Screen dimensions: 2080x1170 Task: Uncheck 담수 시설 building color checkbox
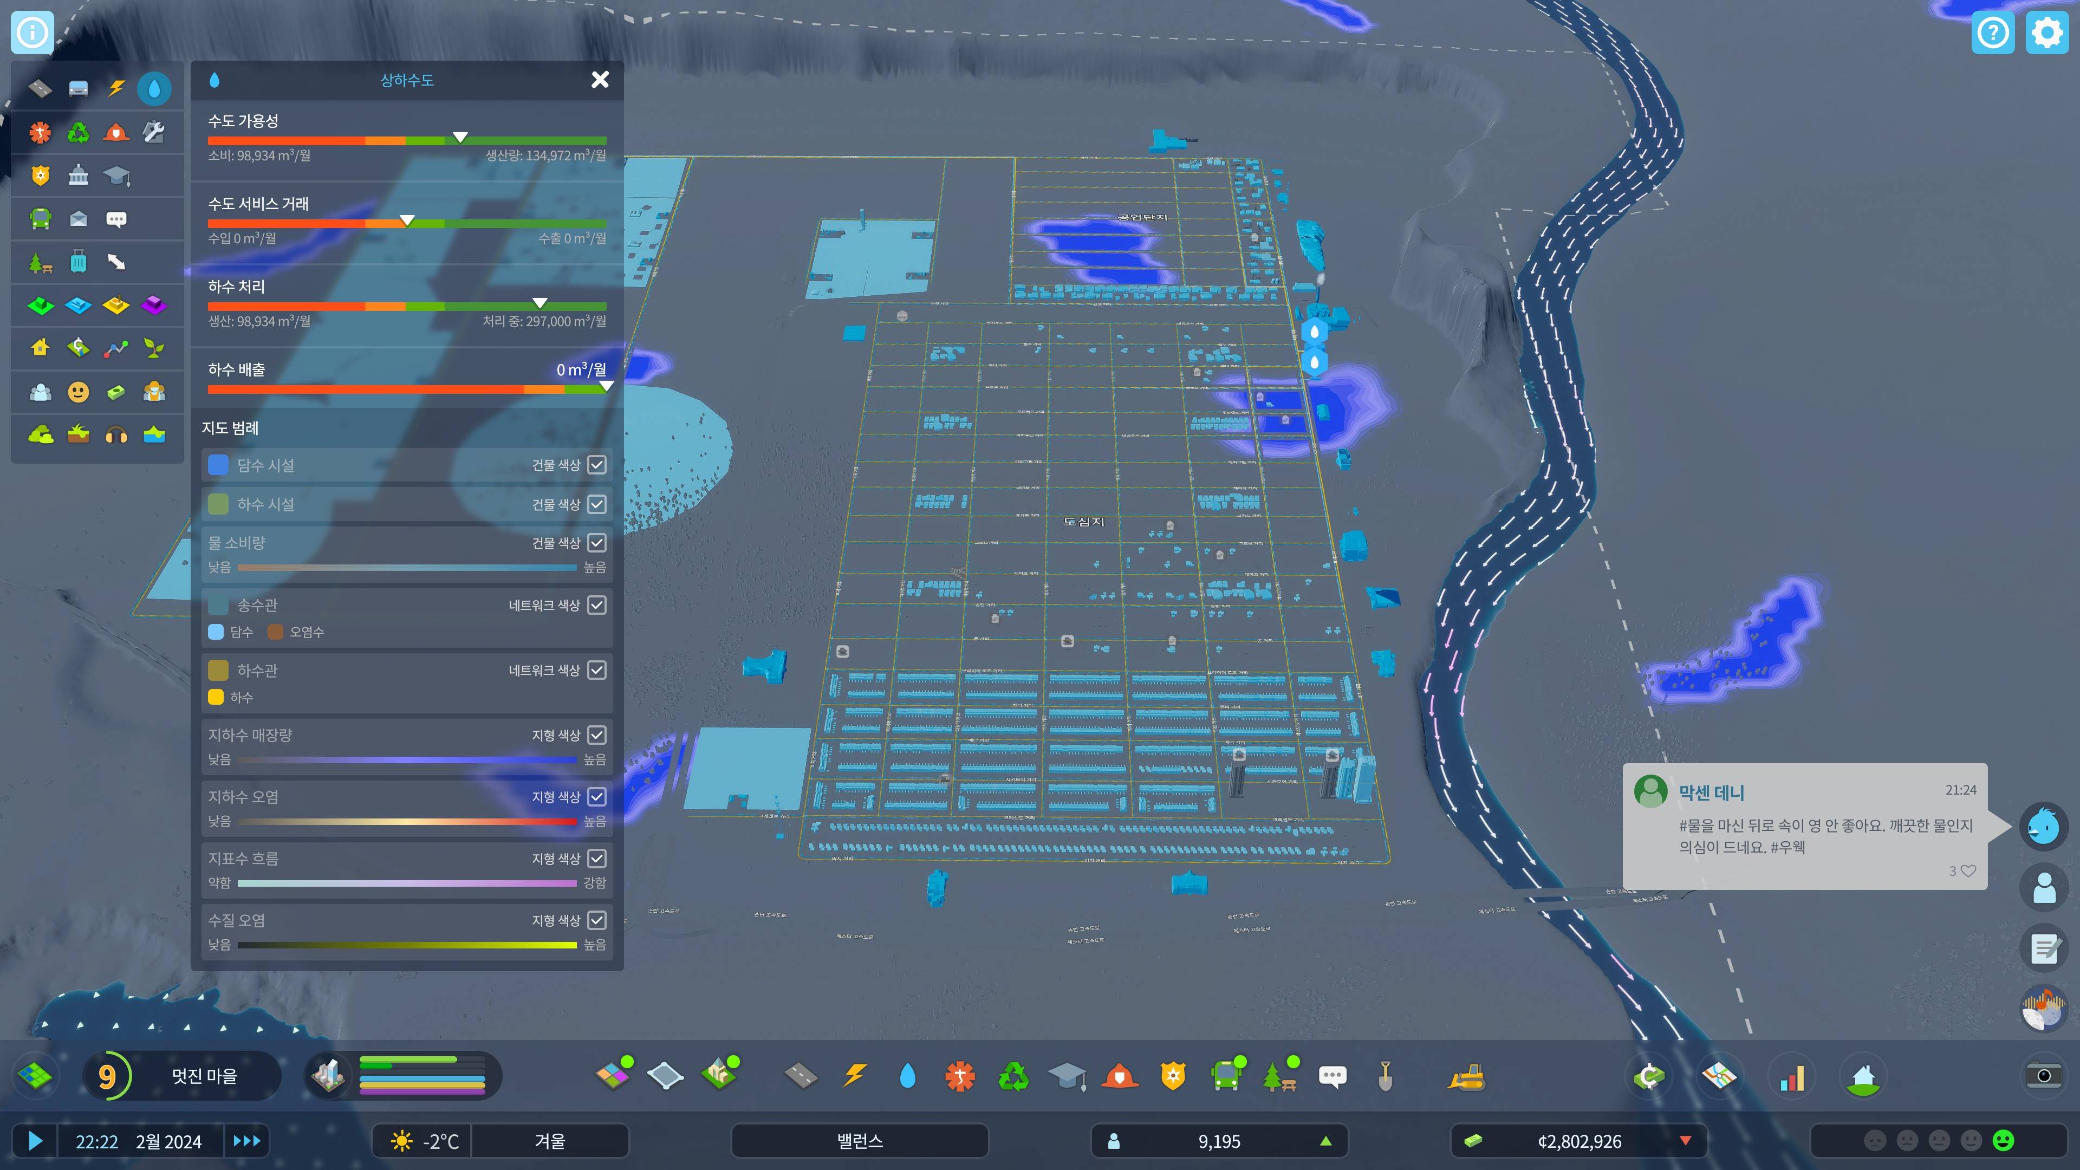point(597,465)
